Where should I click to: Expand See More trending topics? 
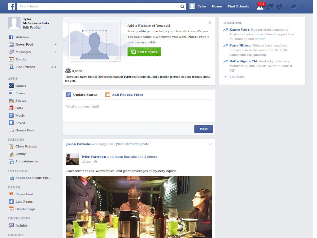click(x=237, y=77)
